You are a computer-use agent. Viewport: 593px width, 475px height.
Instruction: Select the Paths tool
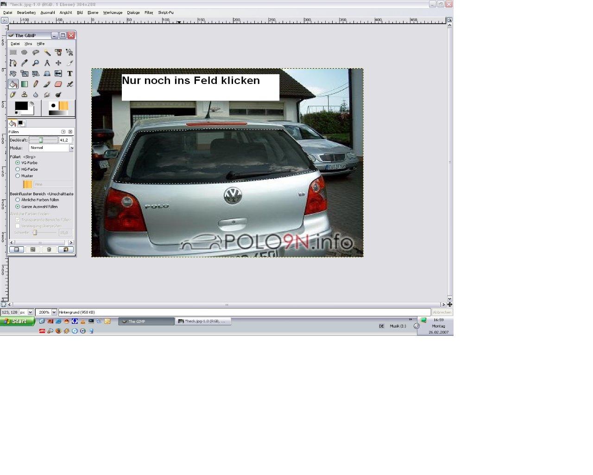(x=13, y=63)
